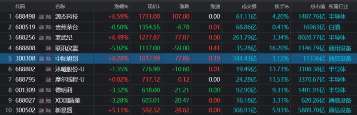Sort by the 名称 column header
This screenshot has height=115, width=357.
tap(60, 7)
